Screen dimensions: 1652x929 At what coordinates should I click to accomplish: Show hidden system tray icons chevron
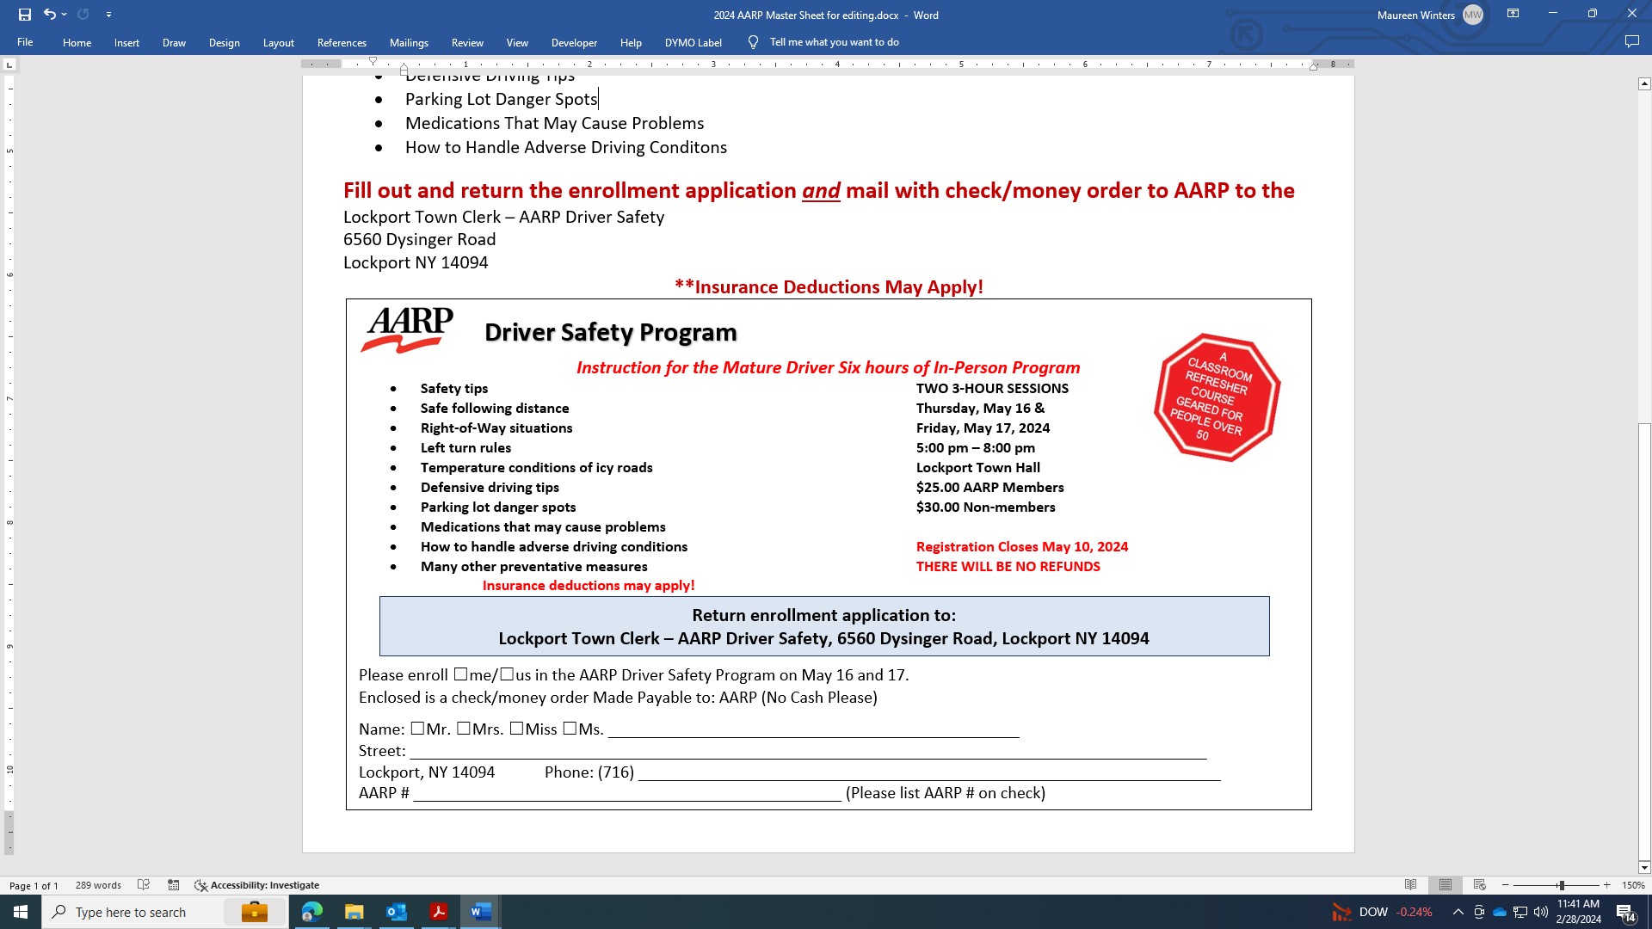1458,912
